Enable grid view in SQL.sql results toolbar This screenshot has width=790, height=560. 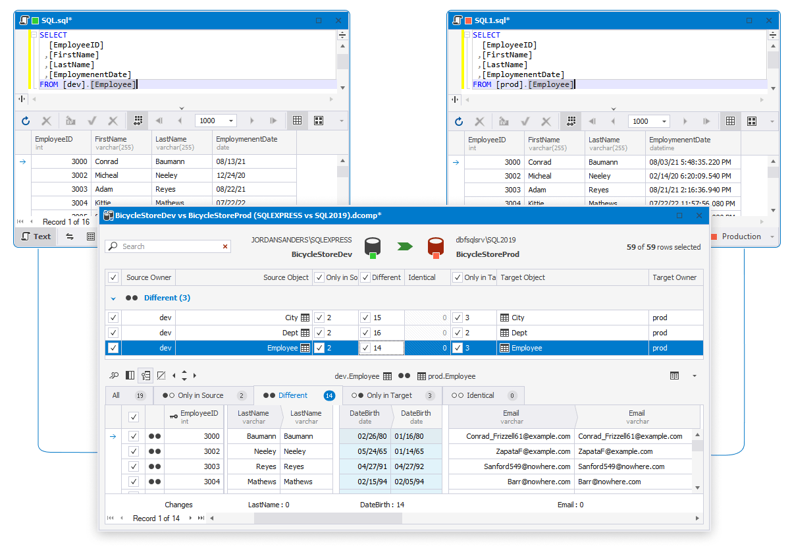point(297,121)
